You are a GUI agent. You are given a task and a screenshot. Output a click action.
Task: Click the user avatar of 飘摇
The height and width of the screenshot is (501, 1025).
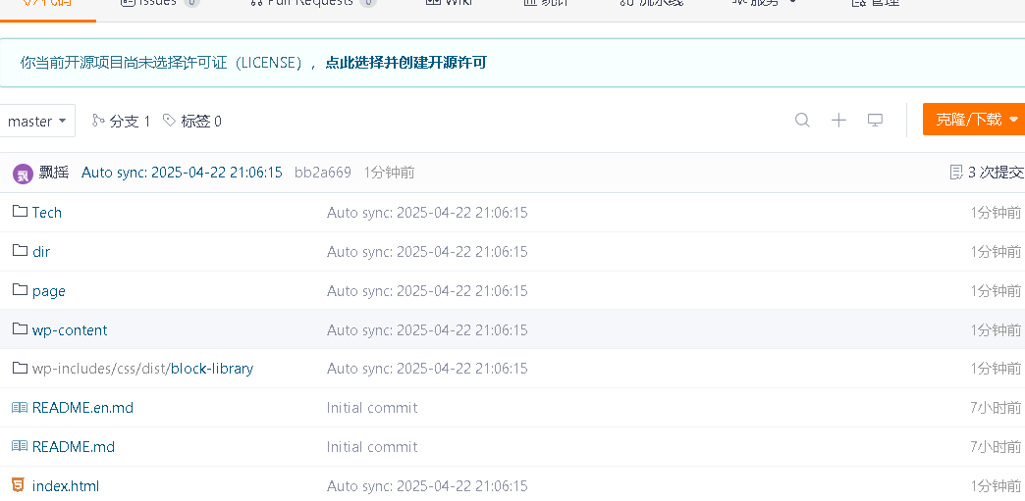tap(23, 174)
